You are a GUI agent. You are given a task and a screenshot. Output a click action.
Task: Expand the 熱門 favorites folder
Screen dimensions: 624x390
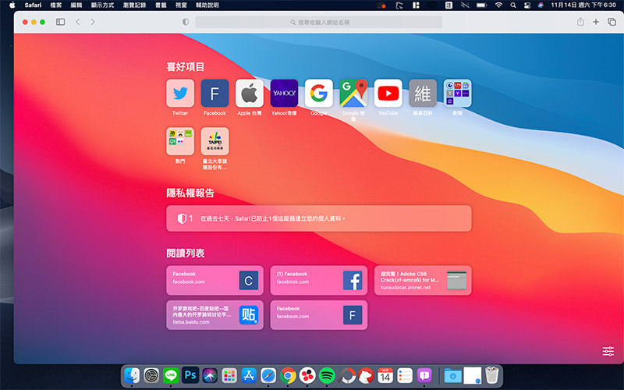pyautogui.click(x=180, y=141)
